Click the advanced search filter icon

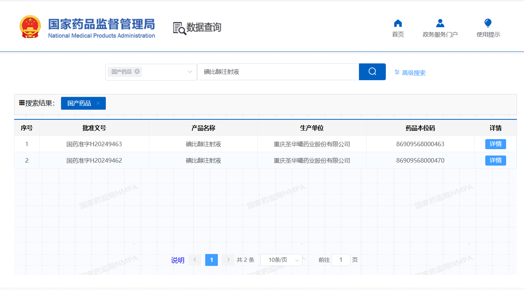397,72
